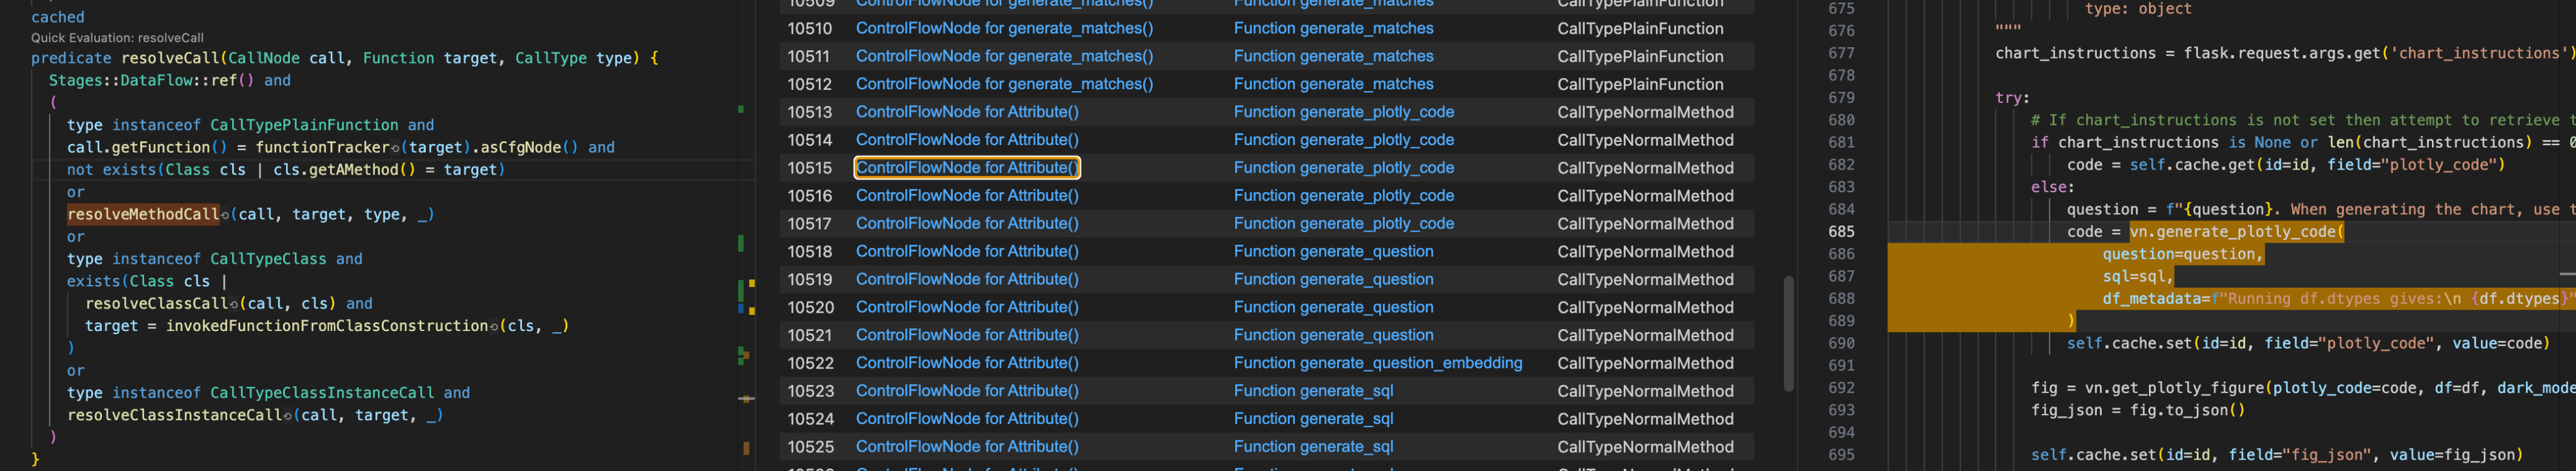This screenshot has height=471, width=2576.
Task: Select result row number 10525
Action: [809, 447]
